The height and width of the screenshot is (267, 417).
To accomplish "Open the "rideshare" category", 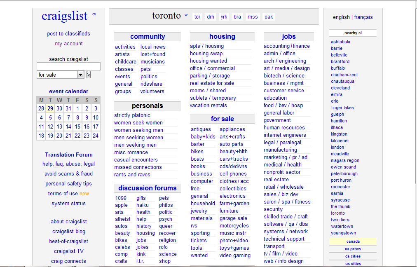I will tap(151, 84).
